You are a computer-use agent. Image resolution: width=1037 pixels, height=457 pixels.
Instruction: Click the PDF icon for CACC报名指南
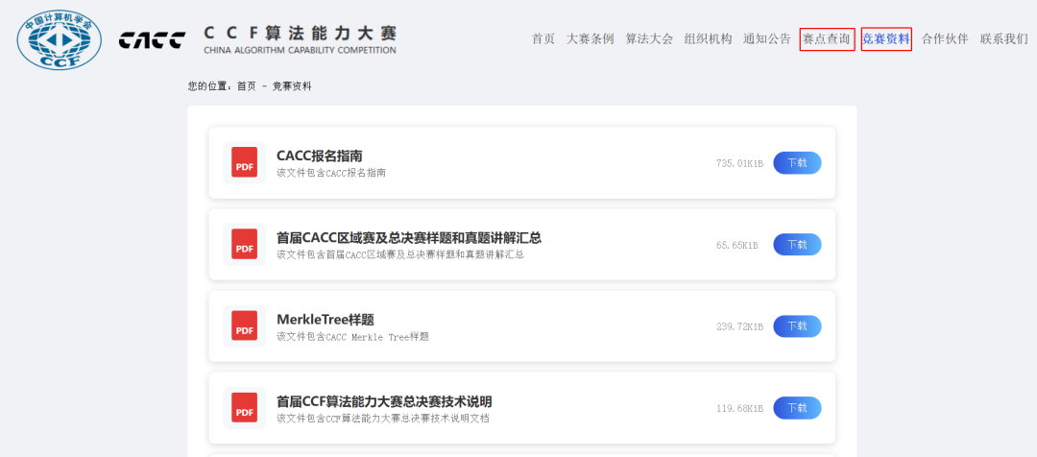click(245, 162)
